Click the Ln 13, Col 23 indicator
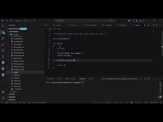 click(x=99, y=102)
